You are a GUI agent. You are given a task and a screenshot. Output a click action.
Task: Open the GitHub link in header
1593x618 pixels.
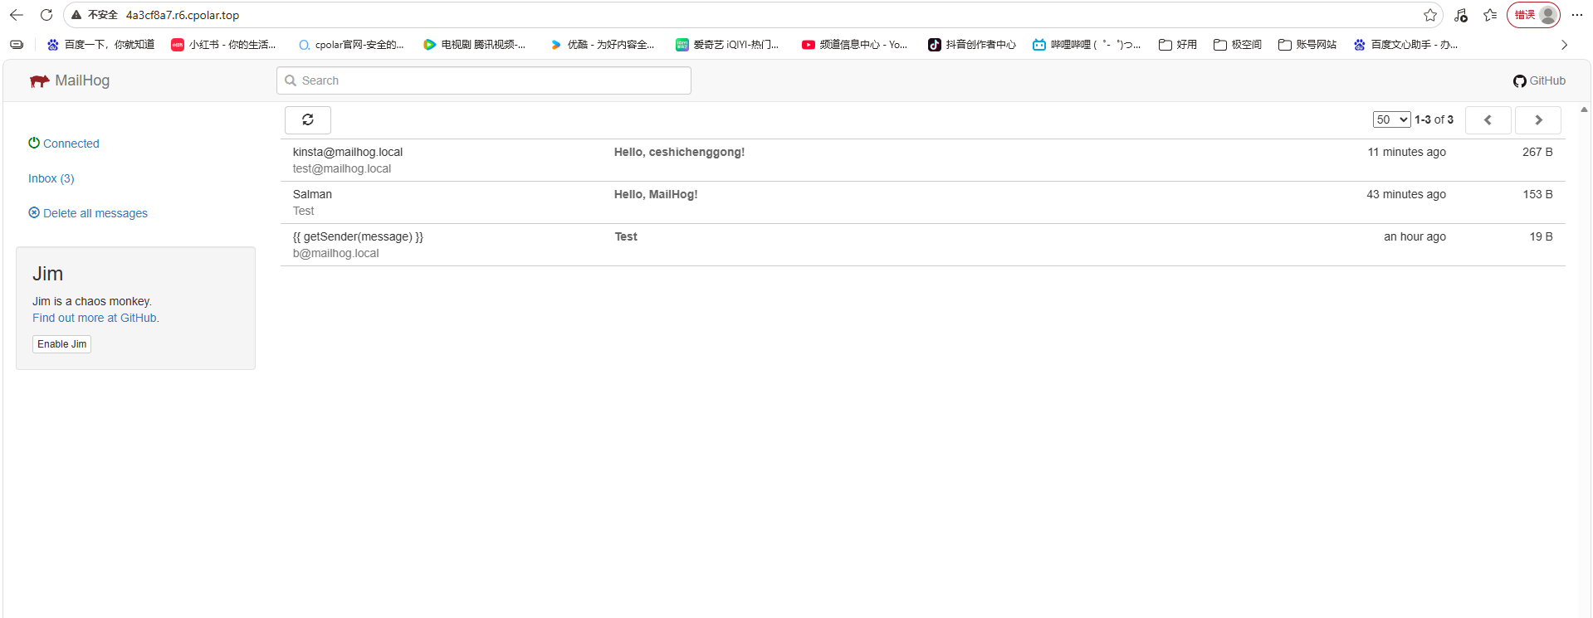coord(1539,80)
